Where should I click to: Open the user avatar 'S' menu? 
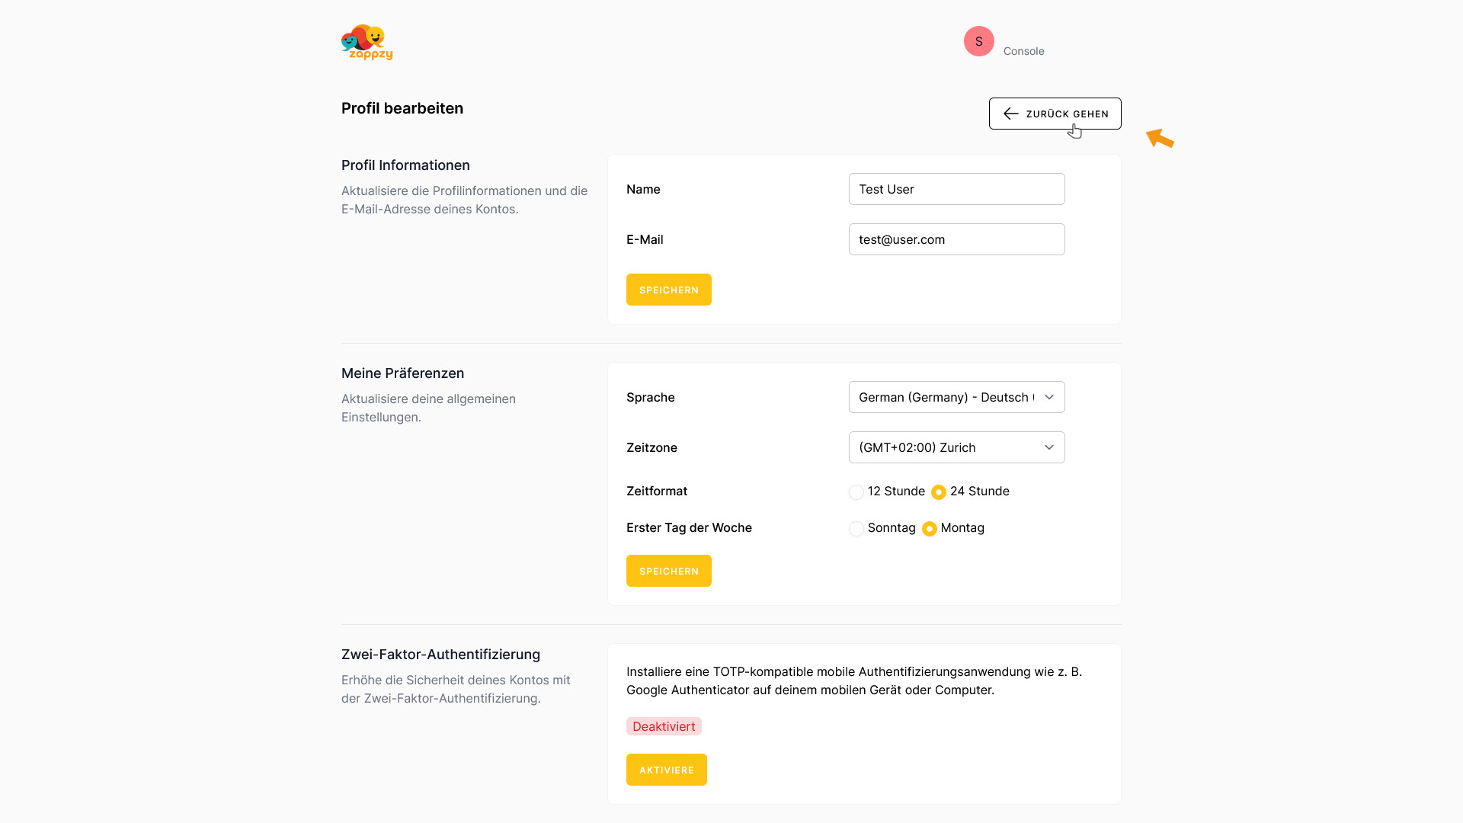point(978,41)
